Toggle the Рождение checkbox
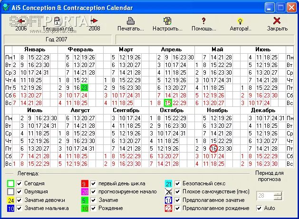Viewport: 299px width, 219px height. 93,208
